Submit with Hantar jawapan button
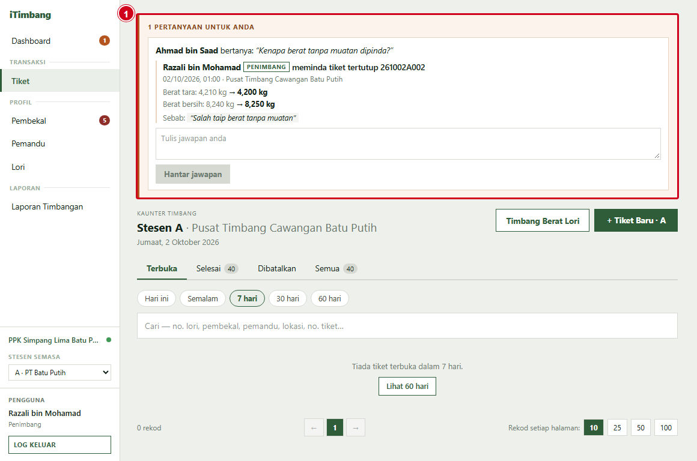The width and height of the screenshot is (697, 461). click(193, 174)
